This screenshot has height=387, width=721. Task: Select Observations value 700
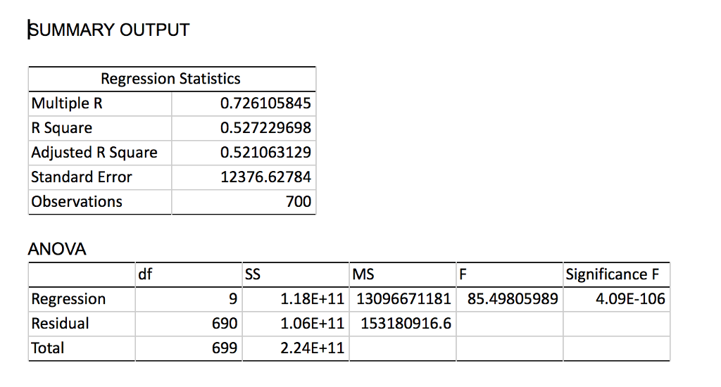(x=299, y=201)
